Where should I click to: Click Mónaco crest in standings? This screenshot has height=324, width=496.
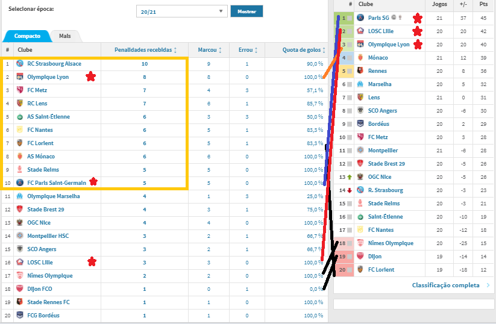(x=360, y=58)
